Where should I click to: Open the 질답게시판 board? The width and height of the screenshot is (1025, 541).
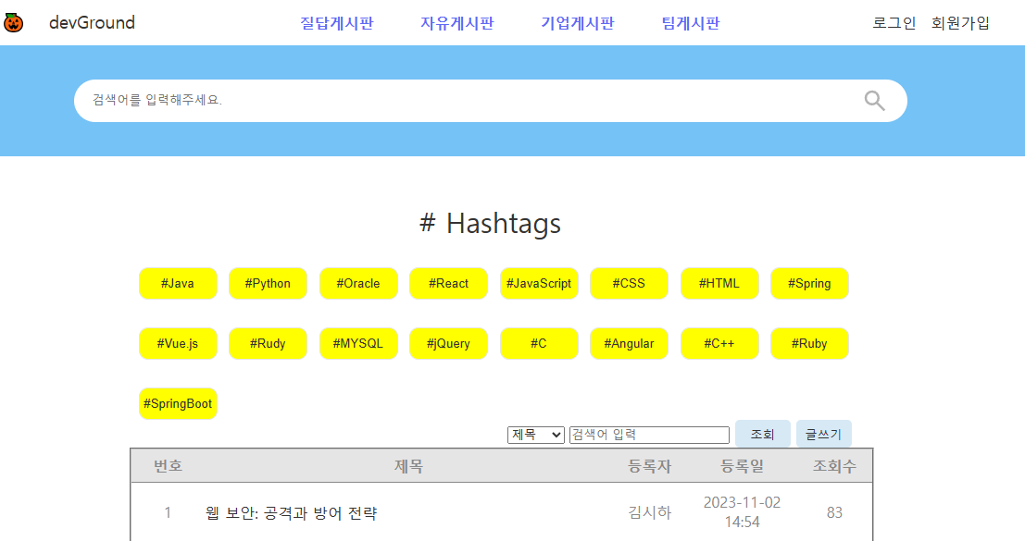tap(337, 23)
